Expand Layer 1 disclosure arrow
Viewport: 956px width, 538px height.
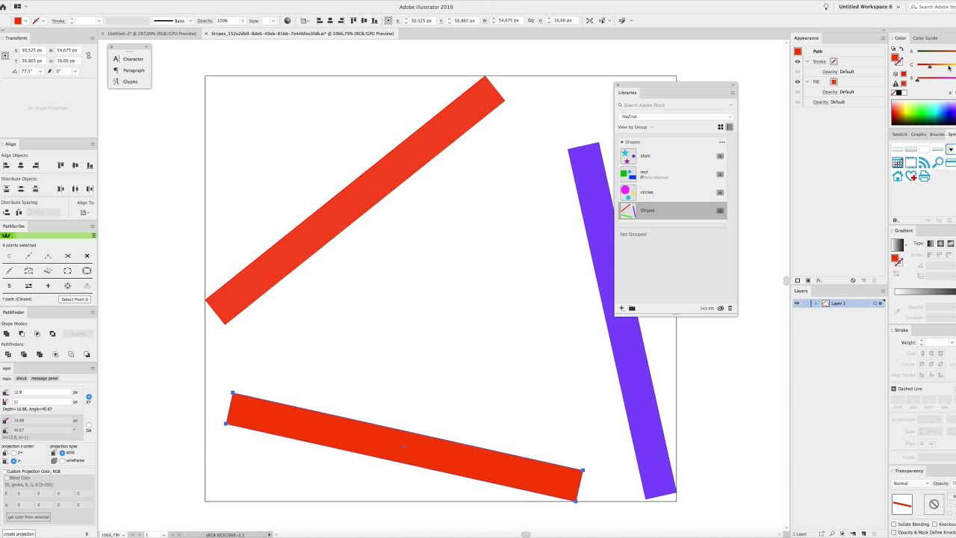tap(816, 303)
